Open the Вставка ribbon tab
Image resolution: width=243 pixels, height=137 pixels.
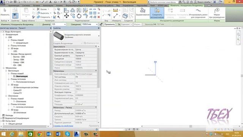(36, 5)
